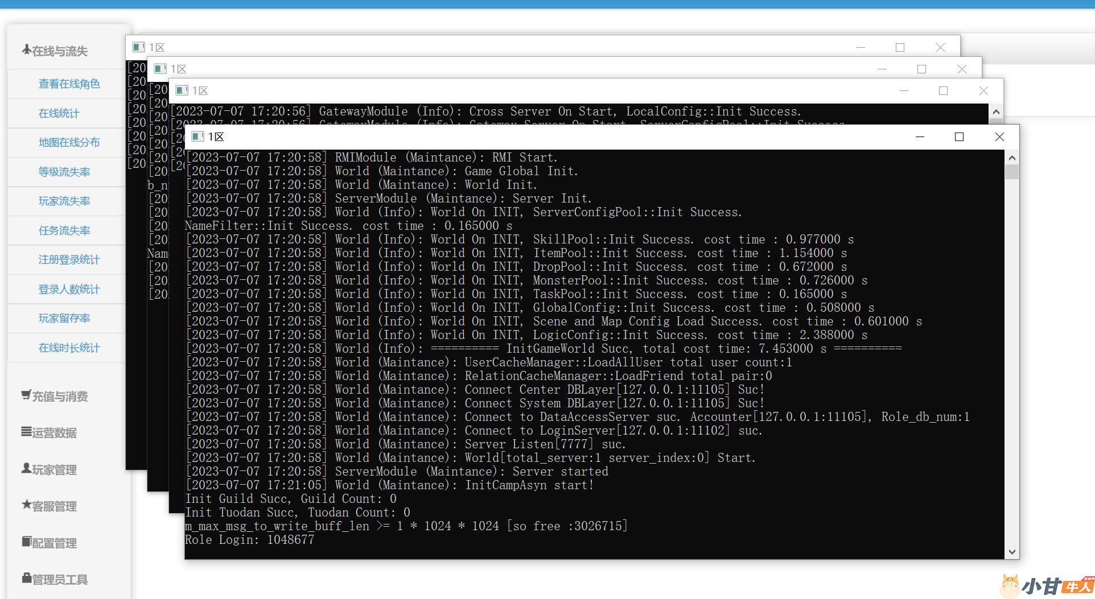Click the 配置管理 book icon
This screenshot has height=599, width=1095.
(x=26, y=542)
